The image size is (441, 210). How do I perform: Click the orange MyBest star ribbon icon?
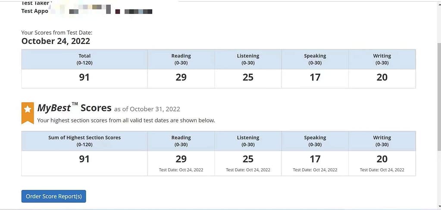tap(28, 112)
